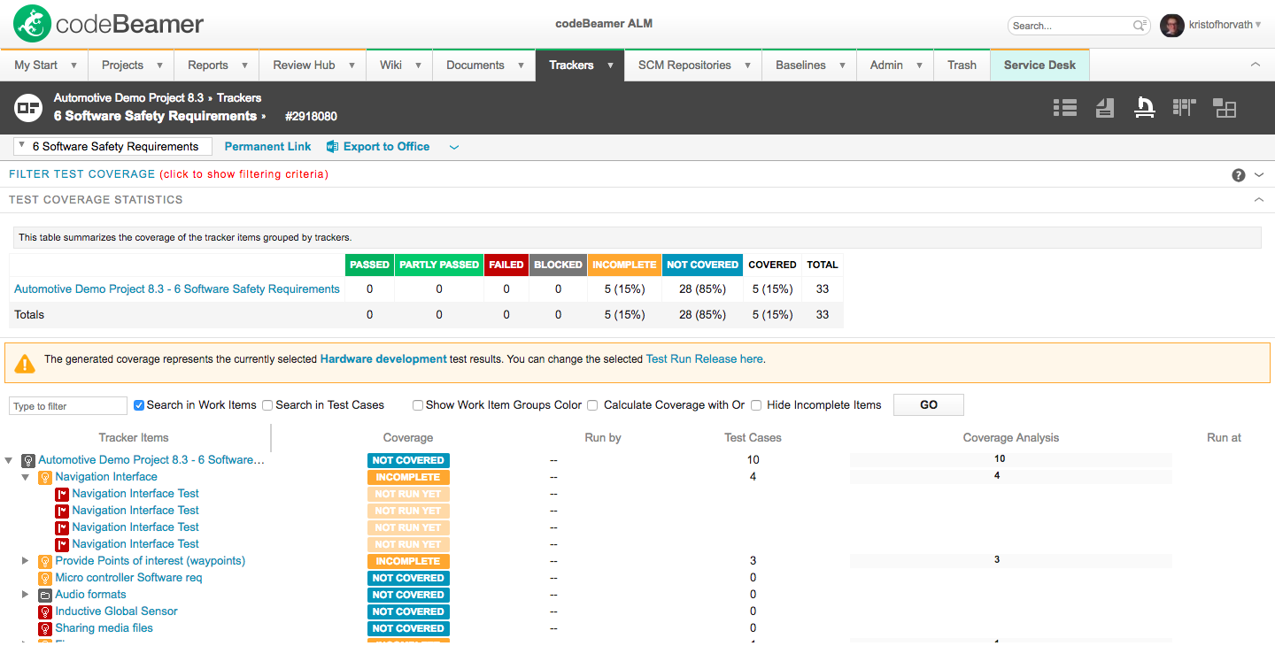Open the Permanent Link
The width and height of the screenshot is (1275, 646).
(268, 147)
